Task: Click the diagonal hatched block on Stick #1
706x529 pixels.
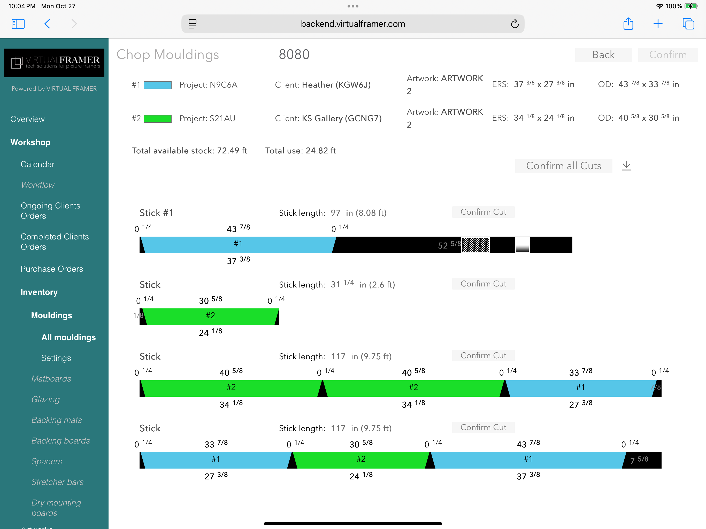Action: pos(475,245)
